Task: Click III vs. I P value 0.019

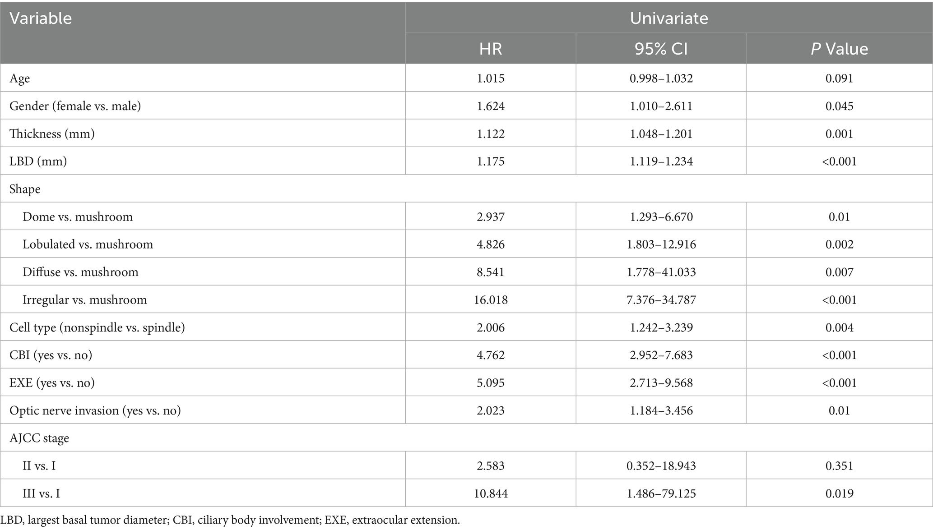Action: 839,493
